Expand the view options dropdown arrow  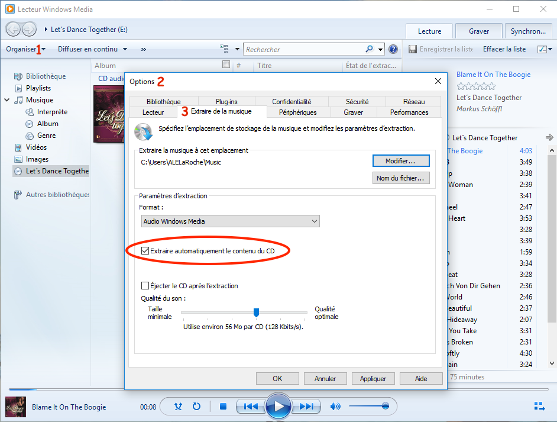(x=237, y=49)
